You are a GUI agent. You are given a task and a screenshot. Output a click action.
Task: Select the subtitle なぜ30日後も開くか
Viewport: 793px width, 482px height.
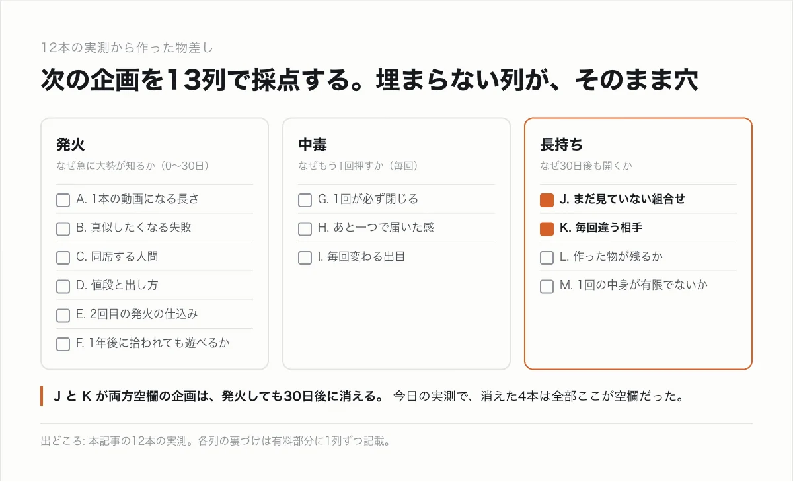point(586,166)
